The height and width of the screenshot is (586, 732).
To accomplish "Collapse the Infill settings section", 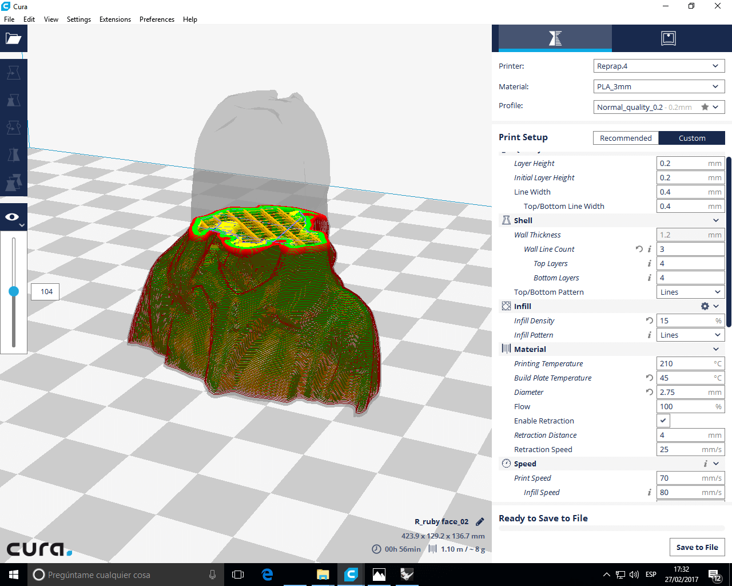I will click(716, 306).
